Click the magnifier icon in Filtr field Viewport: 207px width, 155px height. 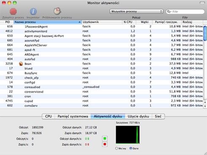point(169,11)
